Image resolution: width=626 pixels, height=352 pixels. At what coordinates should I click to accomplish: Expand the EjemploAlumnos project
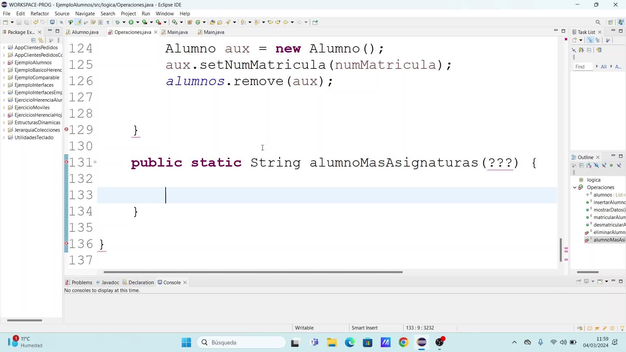tap(4, 63)
